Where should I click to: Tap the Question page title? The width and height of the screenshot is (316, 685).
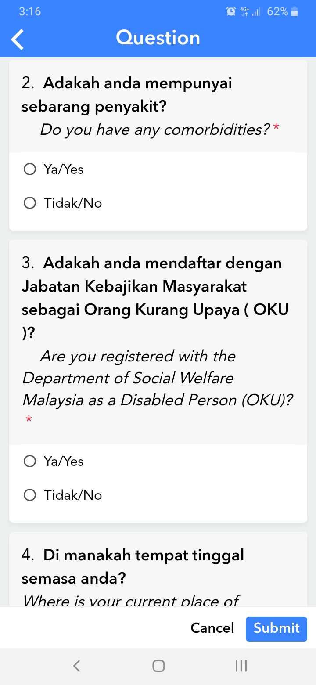(x=158, y=38)
